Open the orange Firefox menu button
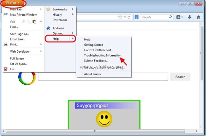This screenshot has height=136, width=206. pyautogui.click(x=13, y=3)
